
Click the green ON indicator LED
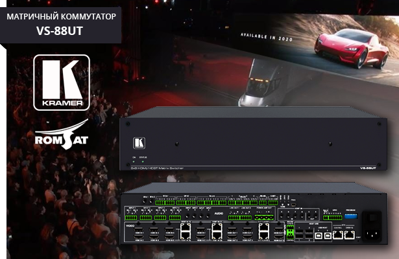coord(134,161)
